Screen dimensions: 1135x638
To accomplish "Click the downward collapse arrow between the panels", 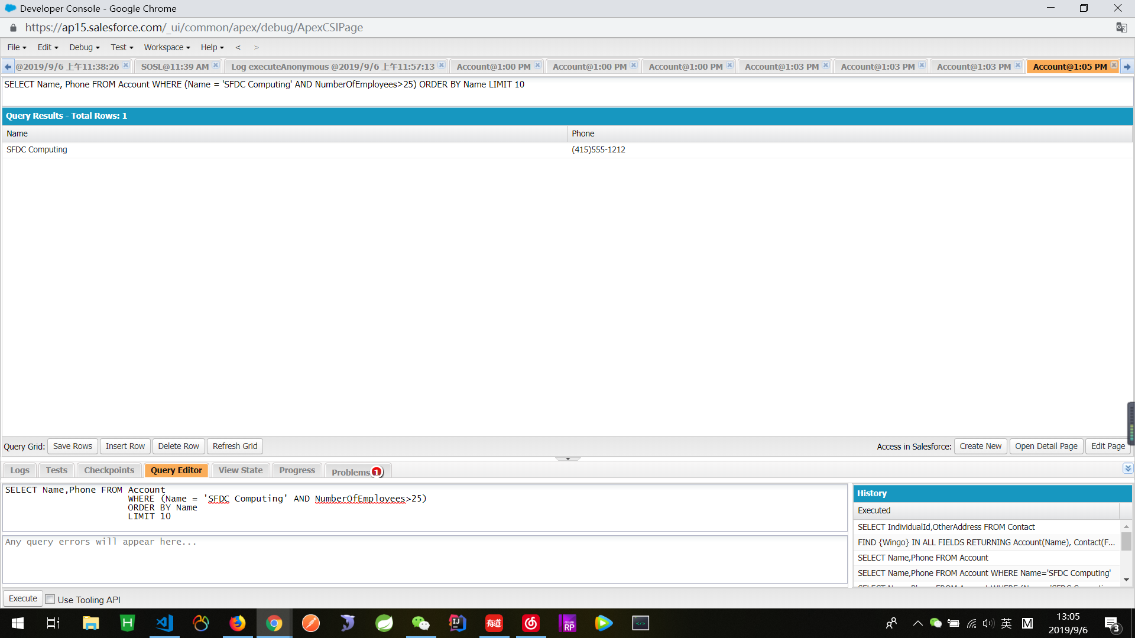I will 568,458.
